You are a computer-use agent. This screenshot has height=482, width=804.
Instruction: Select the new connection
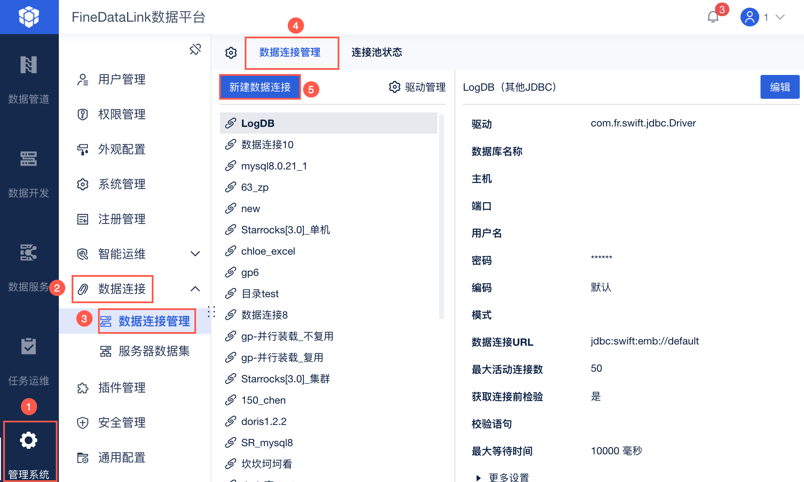coord(329,208)
